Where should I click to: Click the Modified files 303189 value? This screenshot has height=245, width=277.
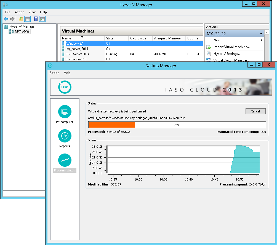[x=116, y=184]
